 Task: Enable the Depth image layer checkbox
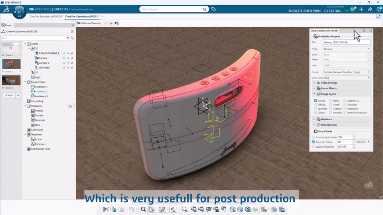(x=330, y=105)
